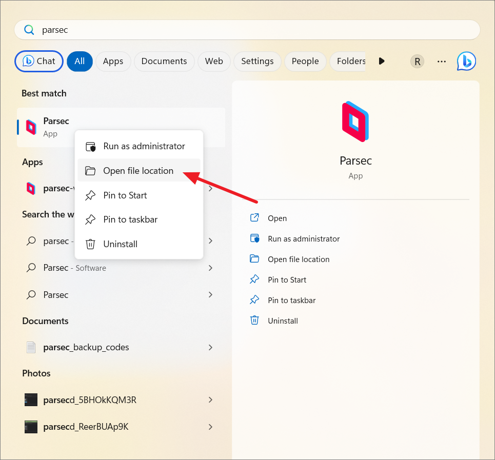Click the shield icon beside context menu Run as administrator

click(x=91, y=147)
